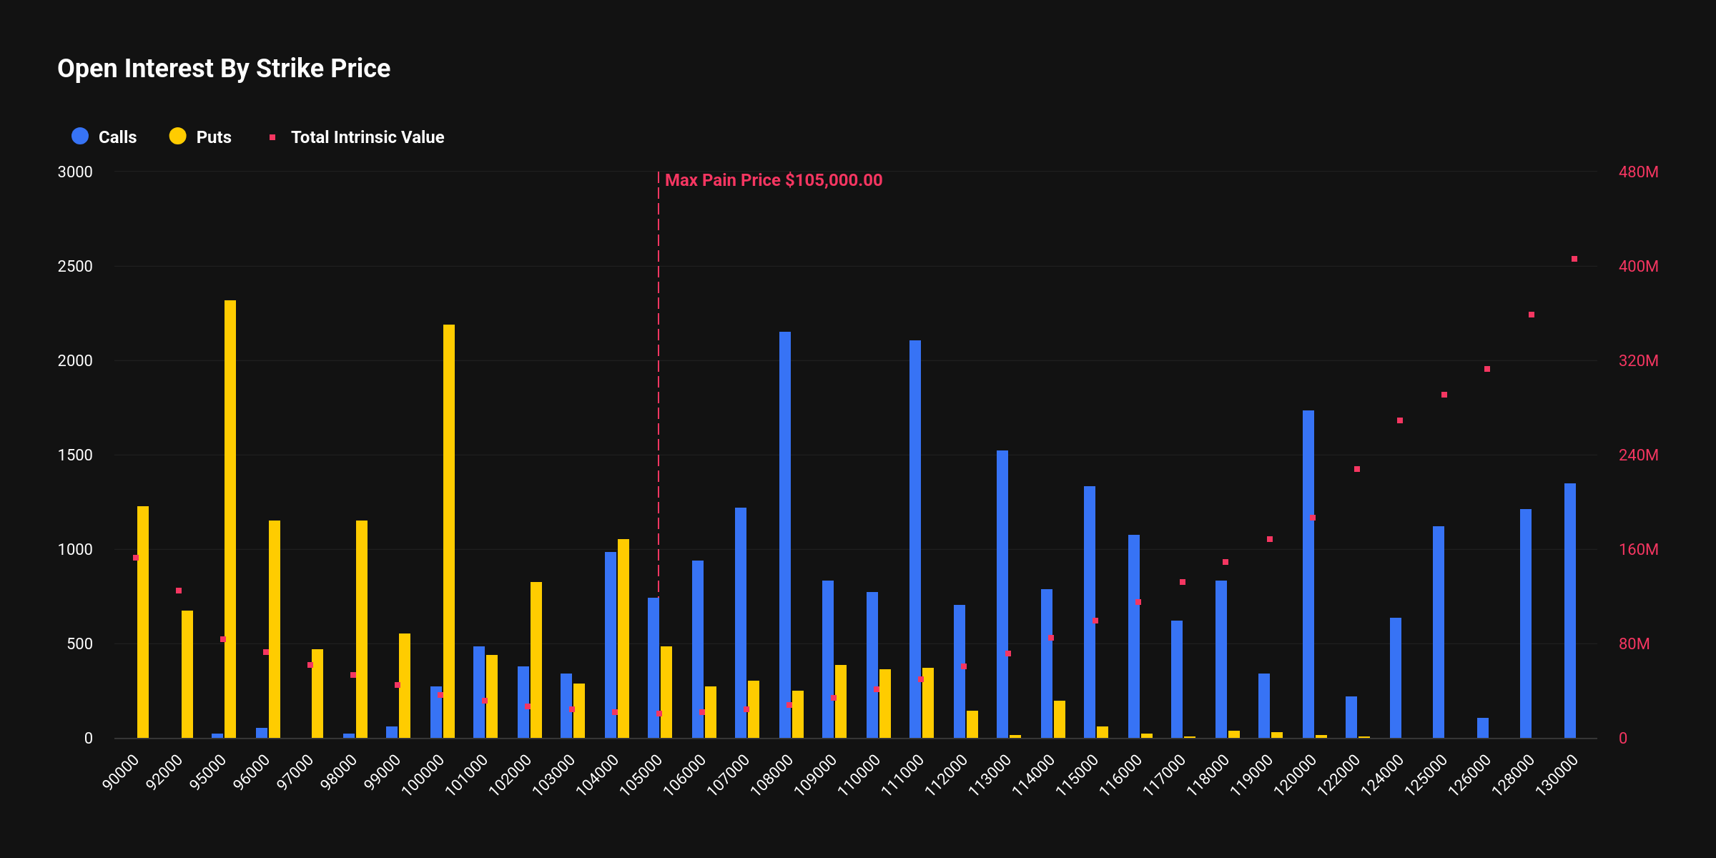Click the blue call bar at 113000
1716x858 pixels.
pyautogui.click(x=1002, y=593)
